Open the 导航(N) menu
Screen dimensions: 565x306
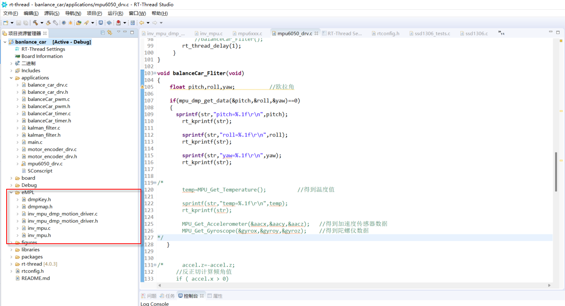coord(73,13)
